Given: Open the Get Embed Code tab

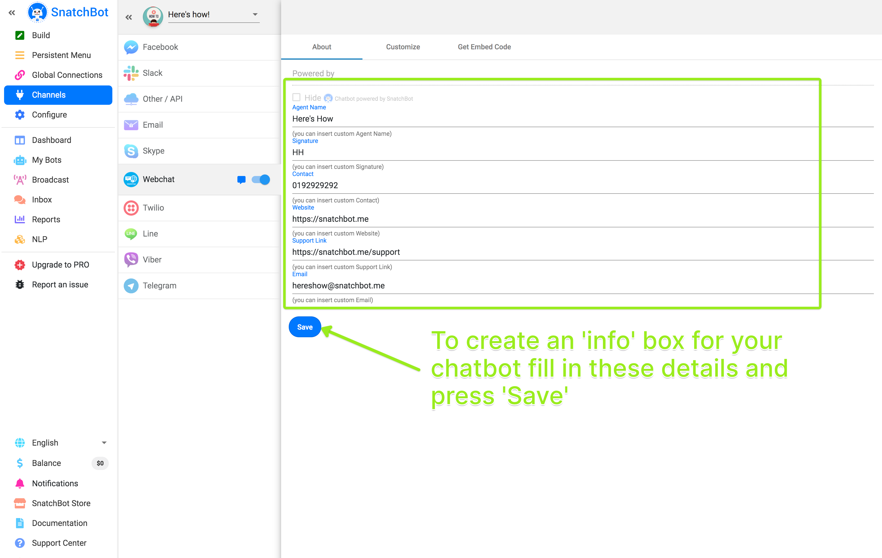Looking at the screenshot, I should 484,47.
